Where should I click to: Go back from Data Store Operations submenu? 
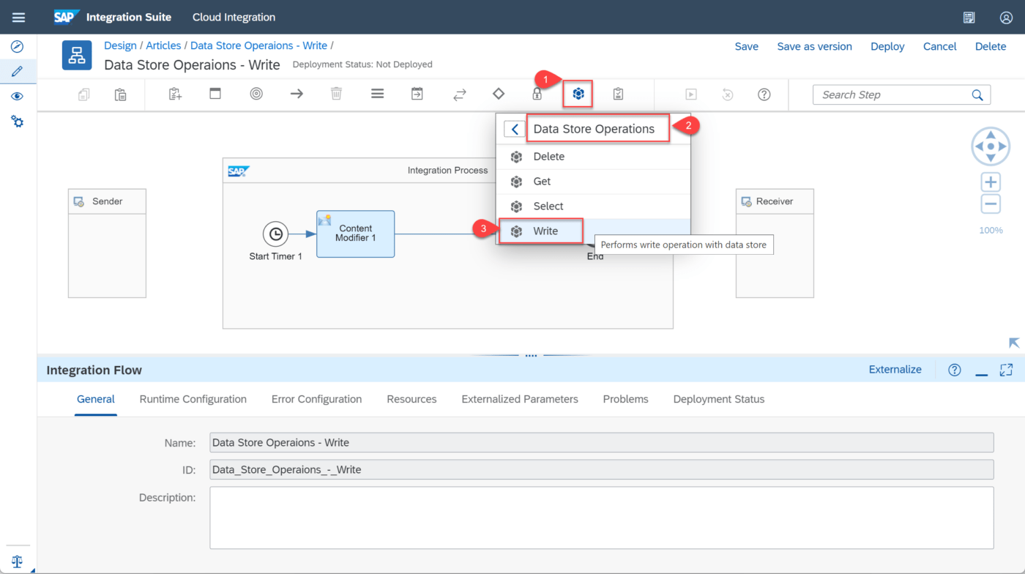coord(515,130)
